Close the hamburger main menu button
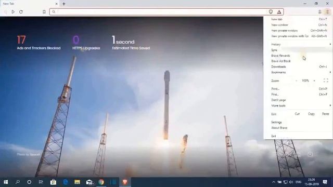The height and width of the screenshot is (187, 333). click(x=327, y=12)
